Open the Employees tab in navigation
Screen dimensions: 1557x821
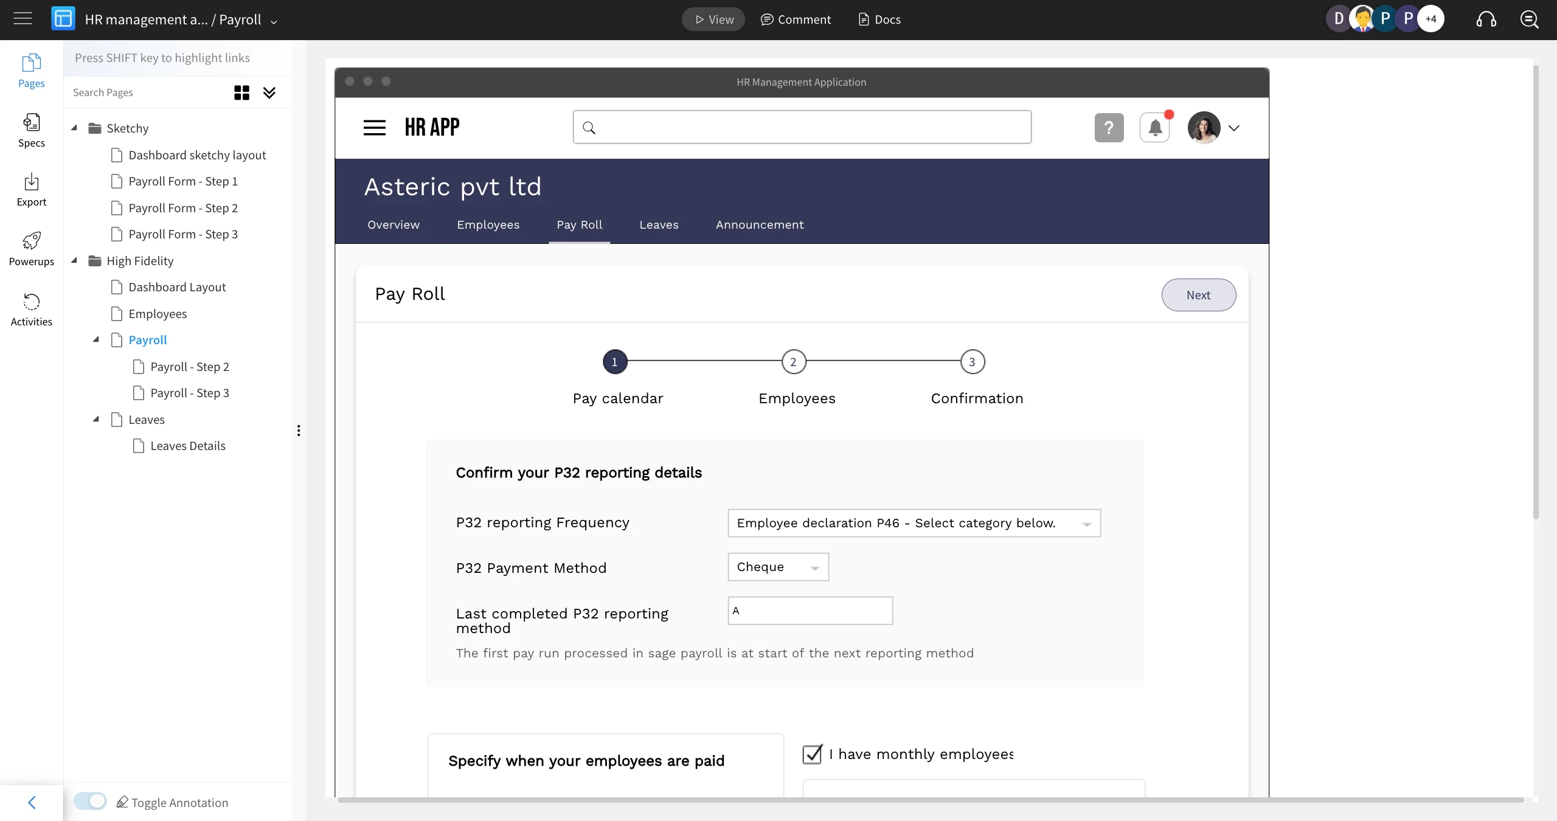488,225
